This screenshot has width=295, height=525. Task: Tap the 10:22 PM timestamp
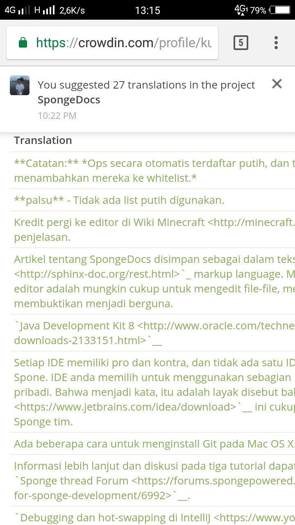pos(57,116)
